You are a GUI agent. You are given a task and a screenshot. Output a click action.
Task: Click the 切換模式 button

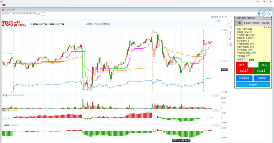click(x=267, y=18)
